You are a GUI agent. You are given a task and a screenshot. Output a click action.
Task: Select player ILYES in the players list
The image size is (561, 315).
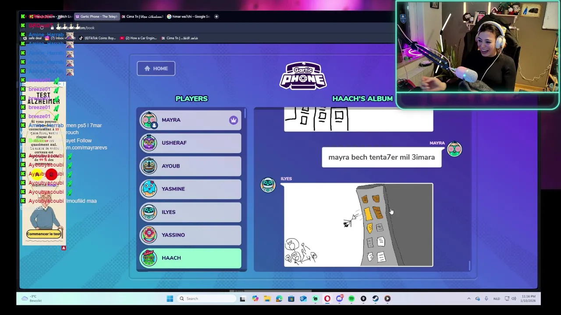[x=190, y=212]
